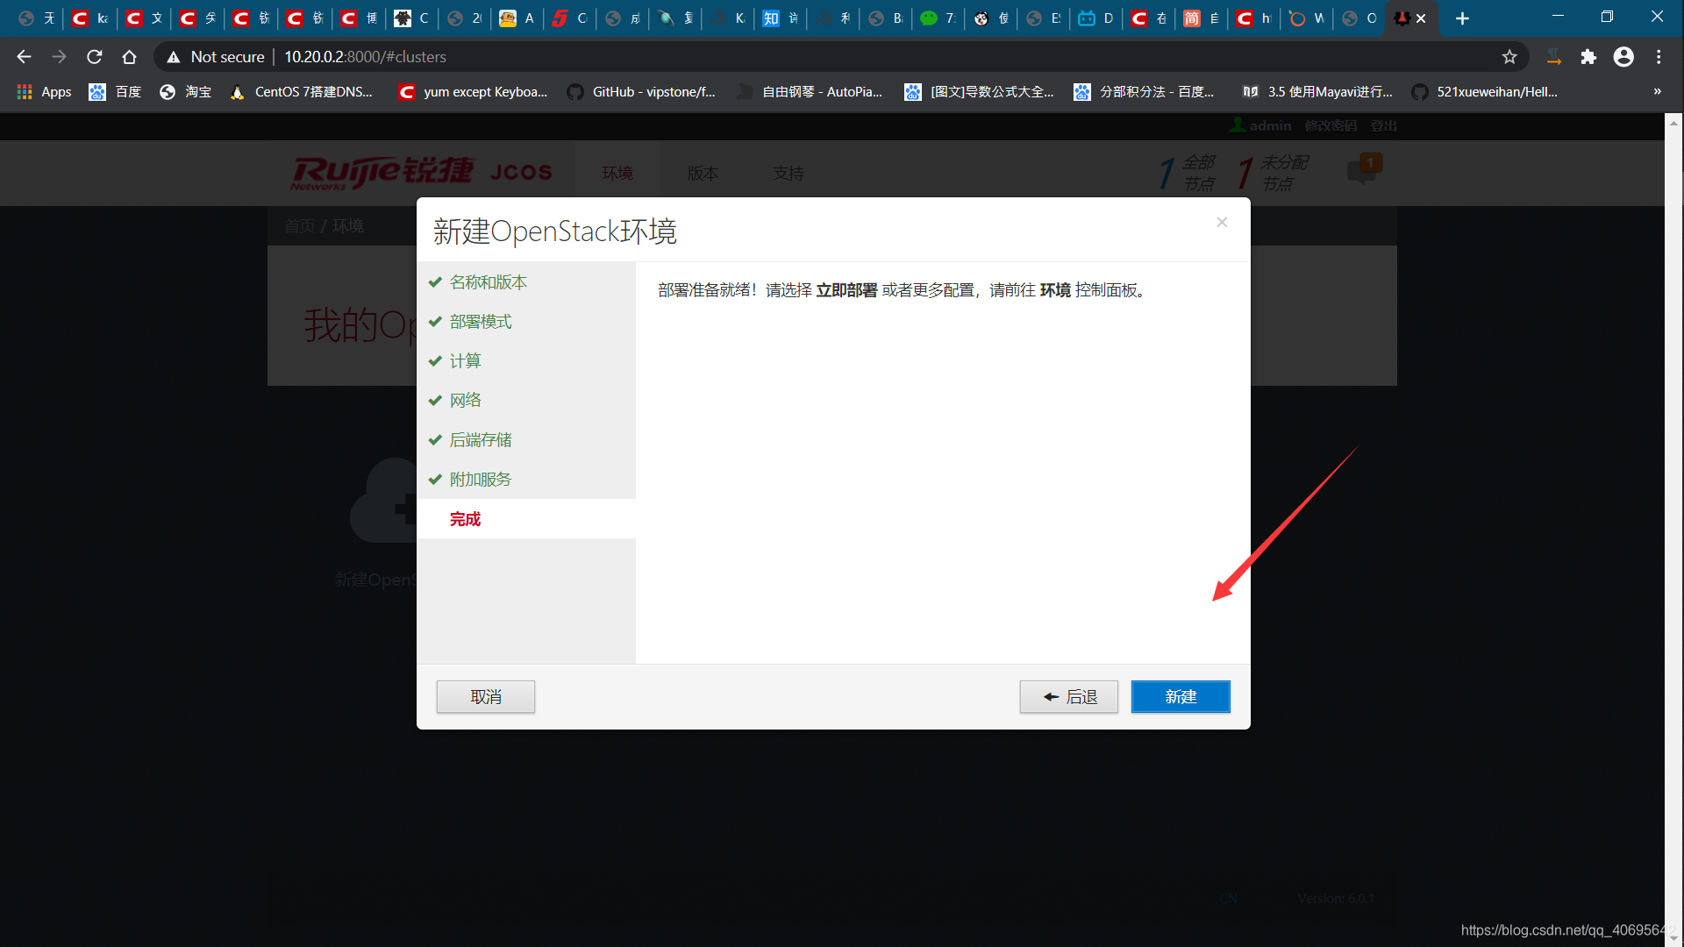Click the page vertical scrollbar

point(1673,530)
